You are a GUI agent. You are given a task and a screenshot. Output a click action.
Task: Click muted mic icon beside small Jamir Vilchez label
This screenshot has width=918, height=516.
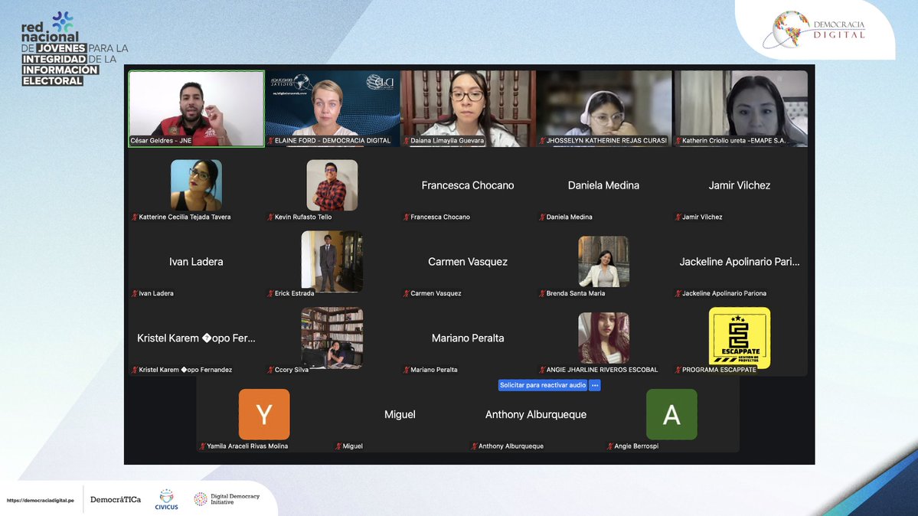(x=678, y=217)
